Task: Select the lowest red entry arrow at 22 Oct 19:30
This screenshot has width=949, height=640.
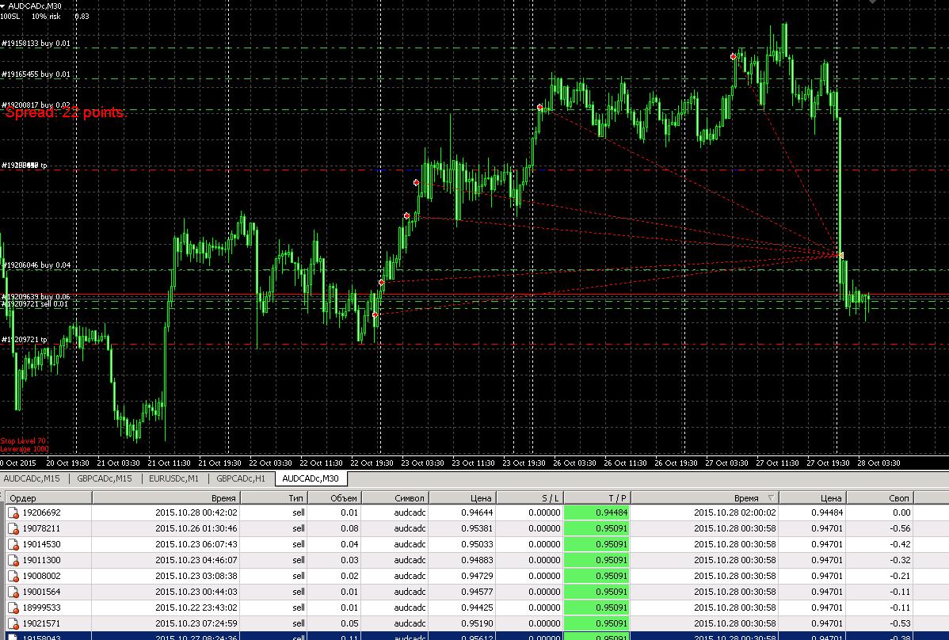Action: pos(375,314)
